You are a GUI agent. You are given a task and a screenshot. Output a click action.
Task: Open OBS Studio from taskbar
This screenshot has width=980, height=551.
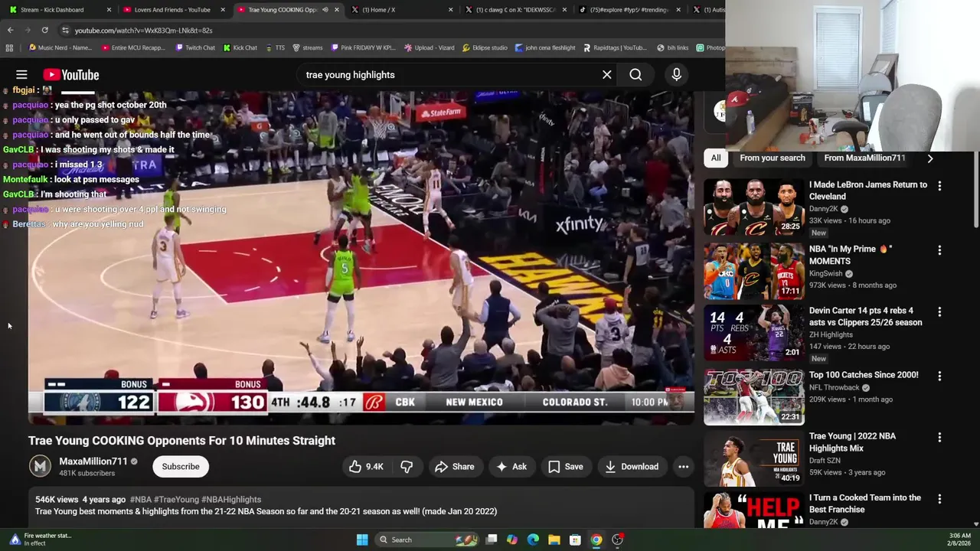click(617, 540)
